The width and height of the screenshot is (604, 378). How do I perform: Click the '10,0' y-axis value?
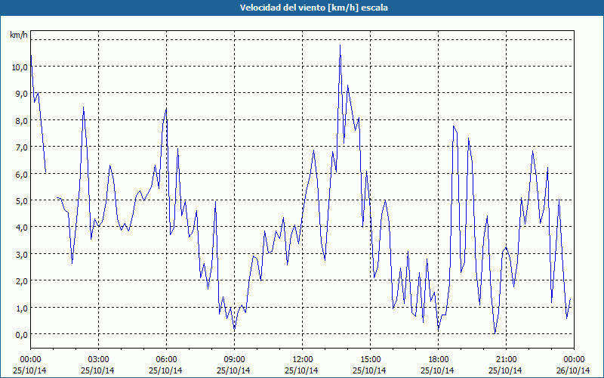(20, 67)
